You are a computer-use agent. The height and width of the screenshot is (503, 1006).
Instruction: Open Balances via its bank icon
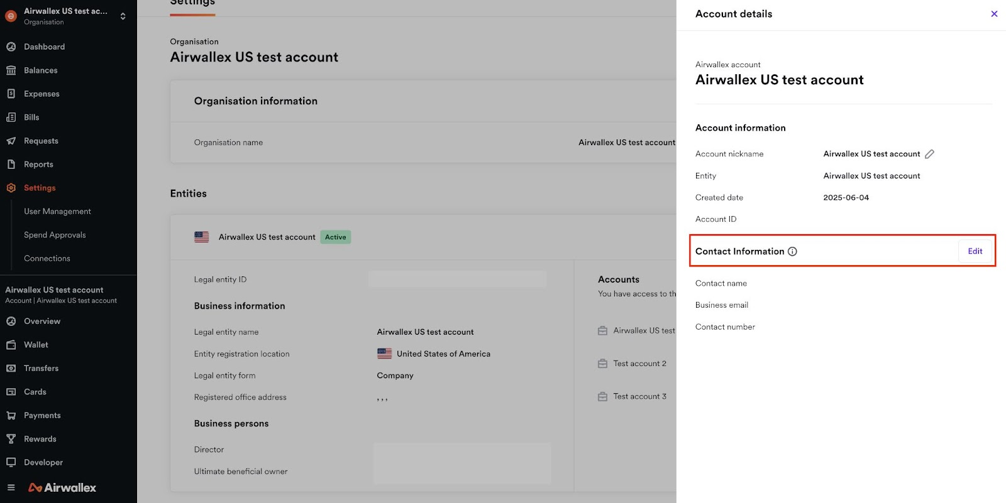coord(11,70)
